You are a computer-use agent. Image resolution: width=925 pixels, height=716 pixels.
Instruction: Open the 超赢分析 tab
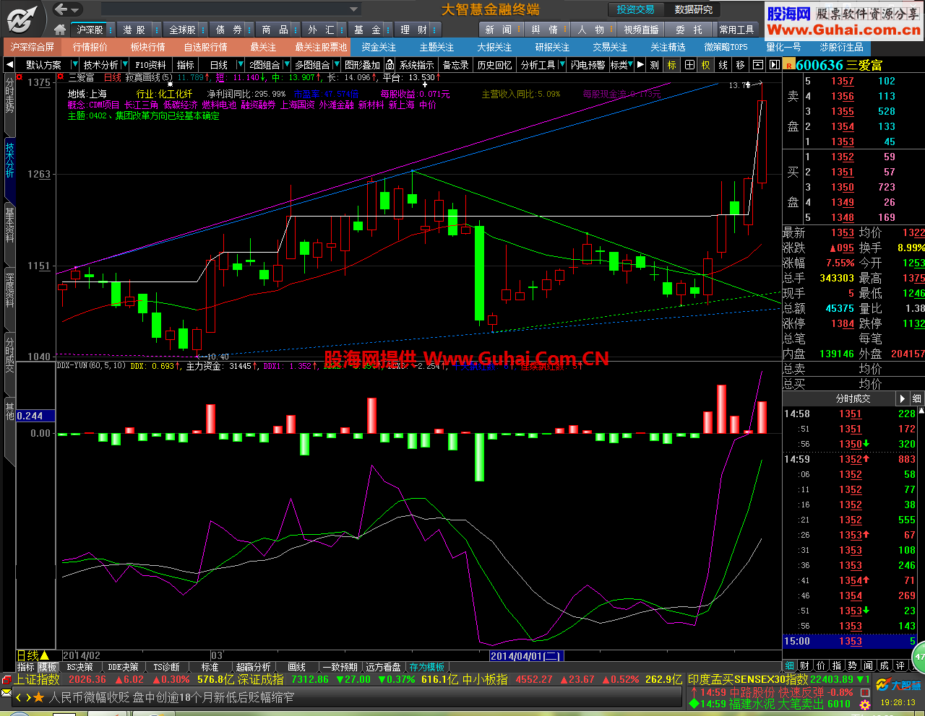tap(253, 667)
